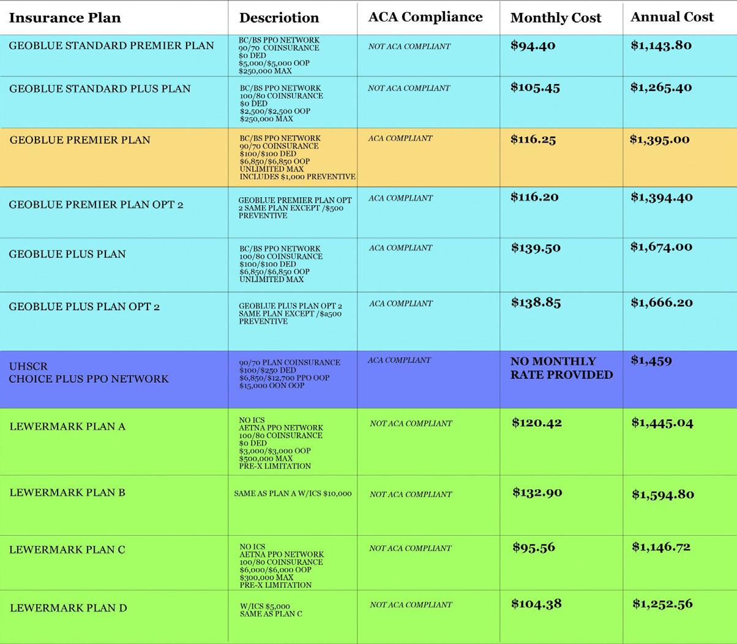
Task: Click the $1,252.56 annual cost
Action: pos(663,604)
